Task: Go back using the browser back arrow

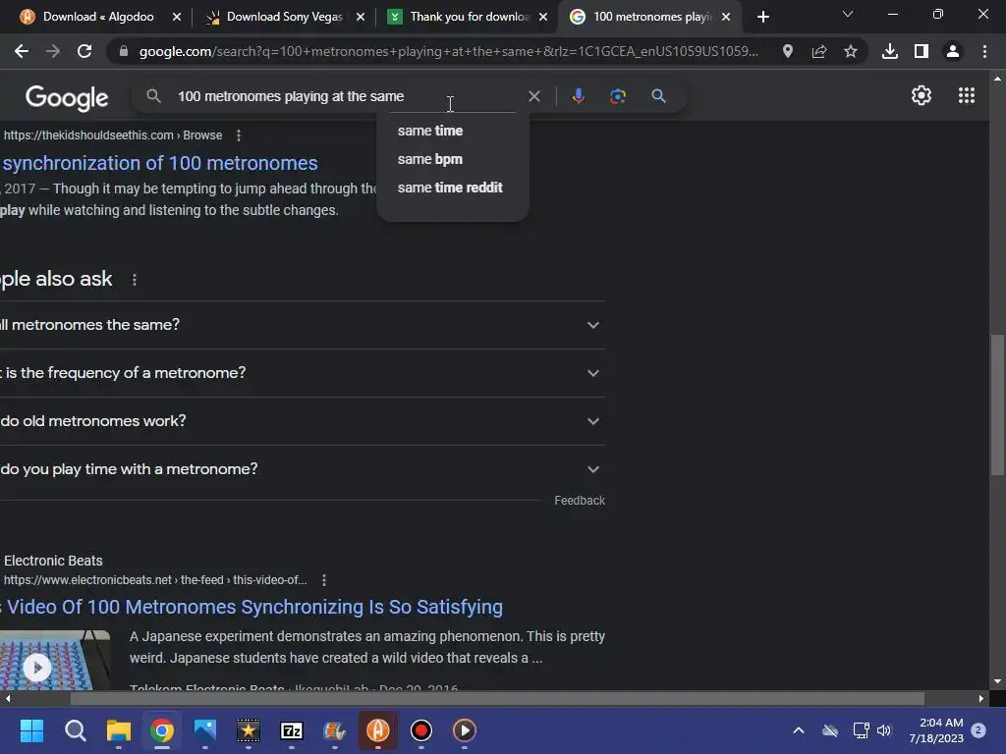Action: tap(22, 51)
